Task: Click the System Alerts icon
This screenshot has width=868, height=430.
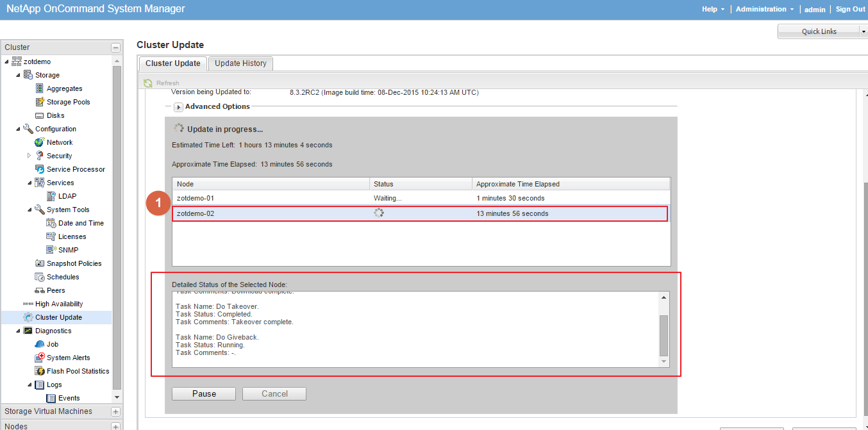Action: (40, 358)
